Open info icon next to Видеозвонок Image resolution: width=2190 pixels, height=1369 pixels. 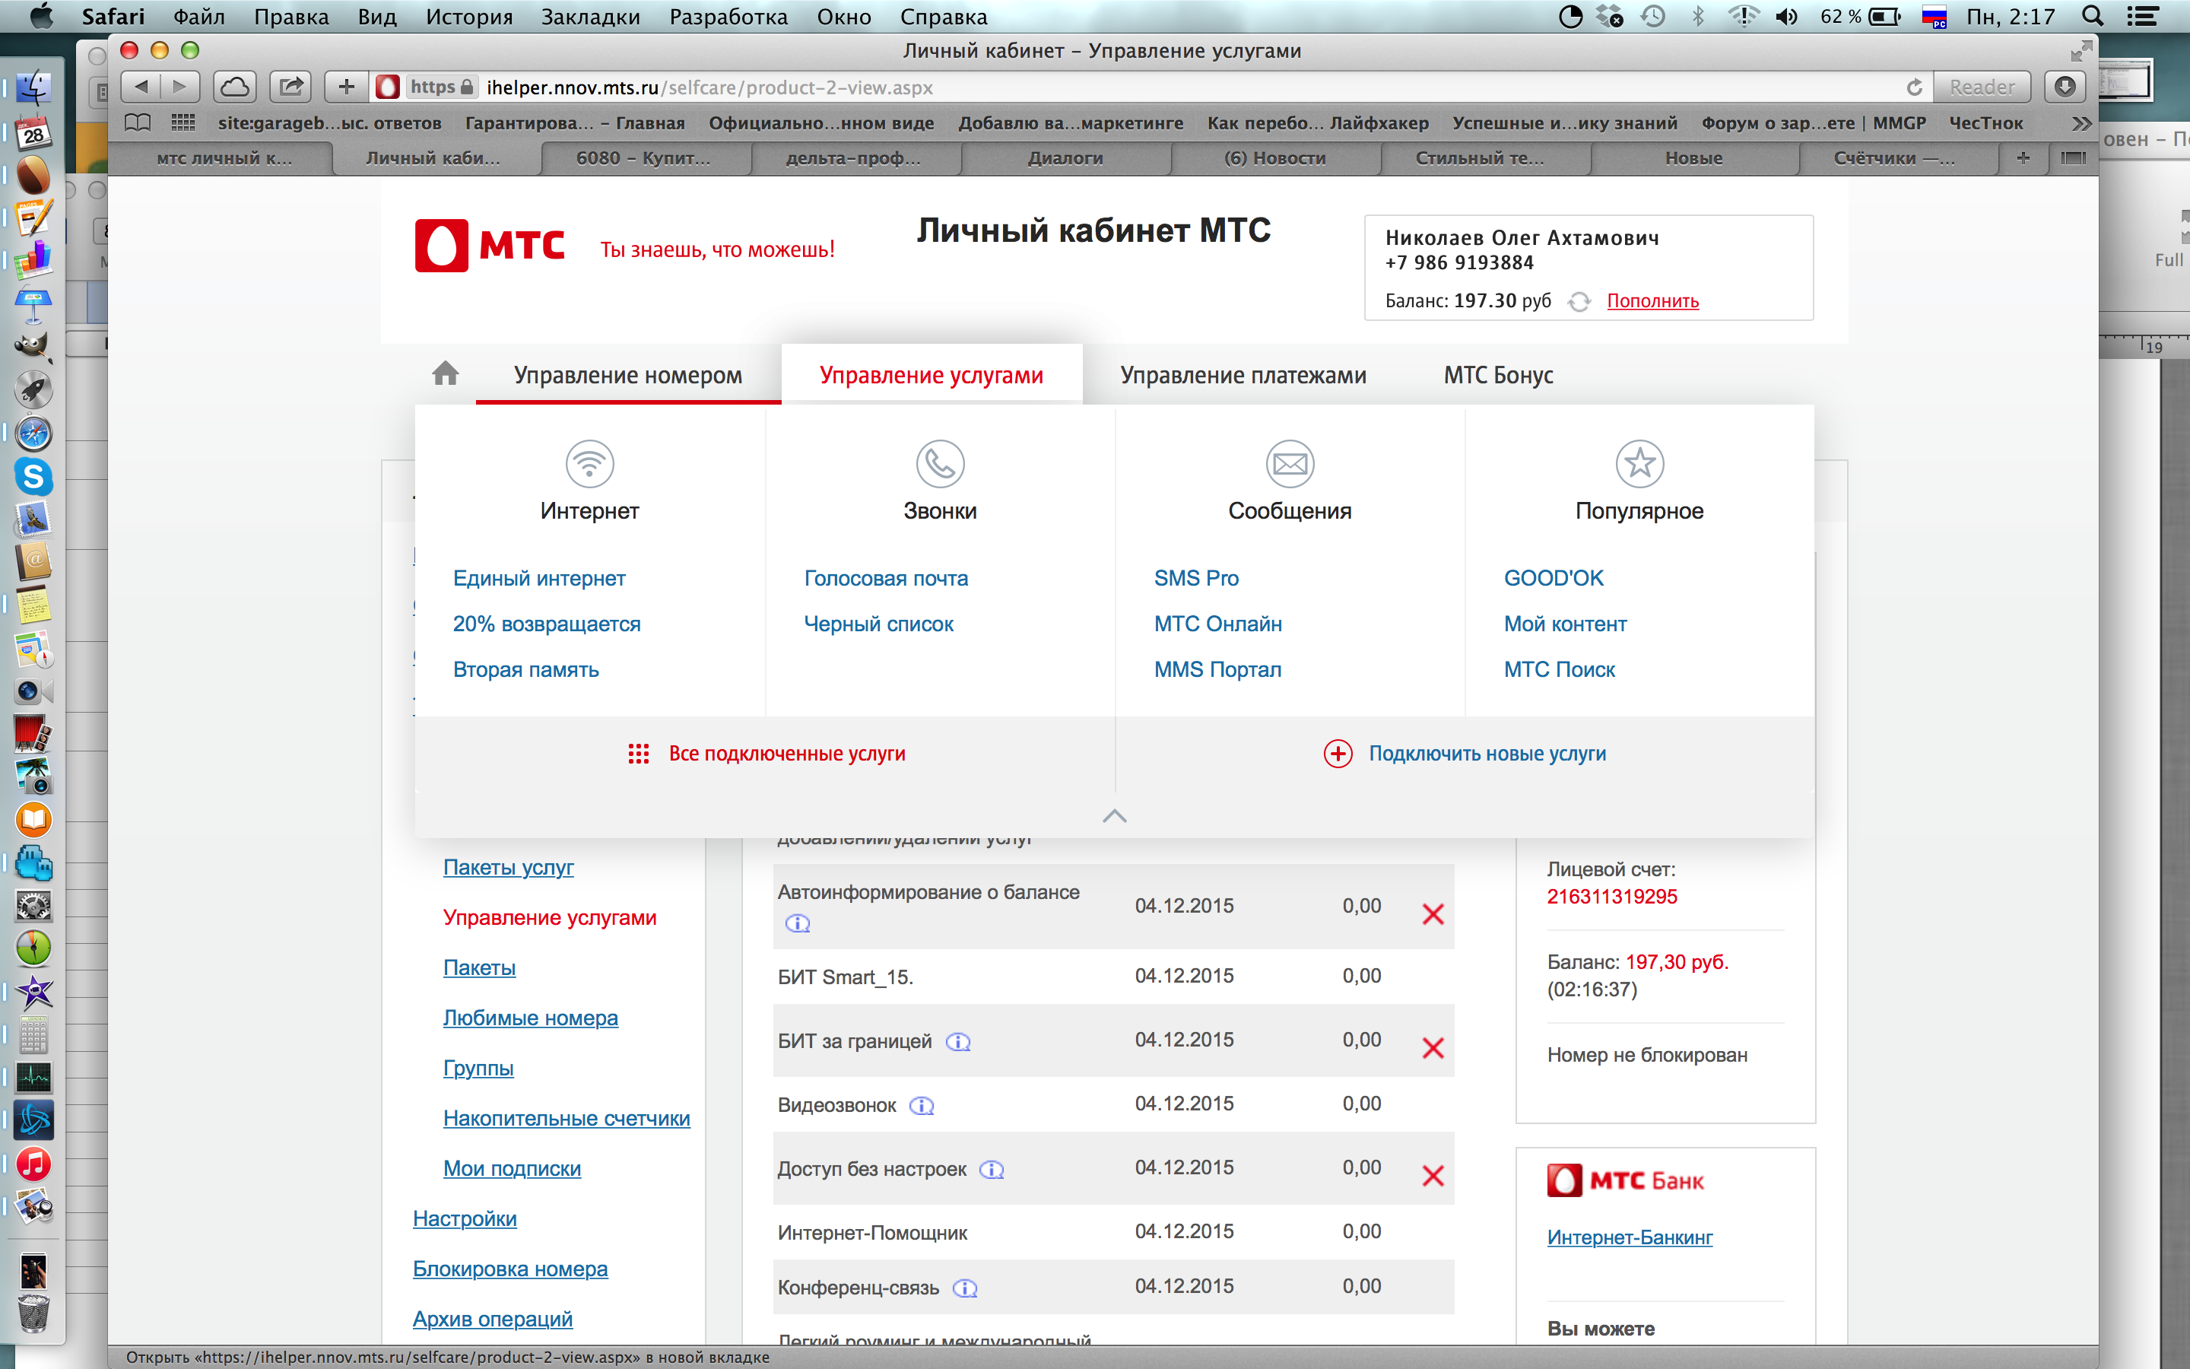tap(922, 1106)
